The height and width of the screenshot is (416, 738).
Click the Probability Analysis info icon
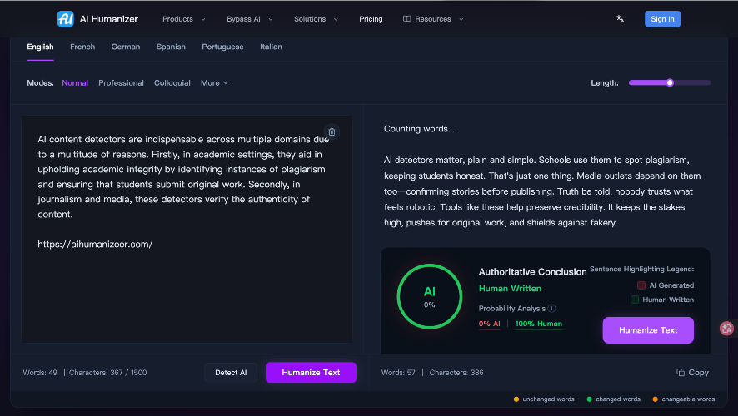pyautogui.click(x=551, y=309)
